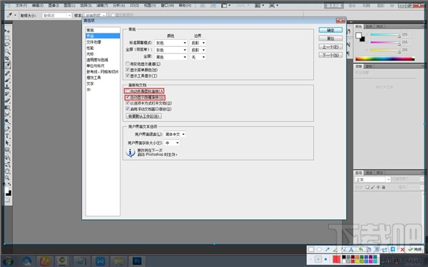Select the Eraser tool

tap(7, 101)
